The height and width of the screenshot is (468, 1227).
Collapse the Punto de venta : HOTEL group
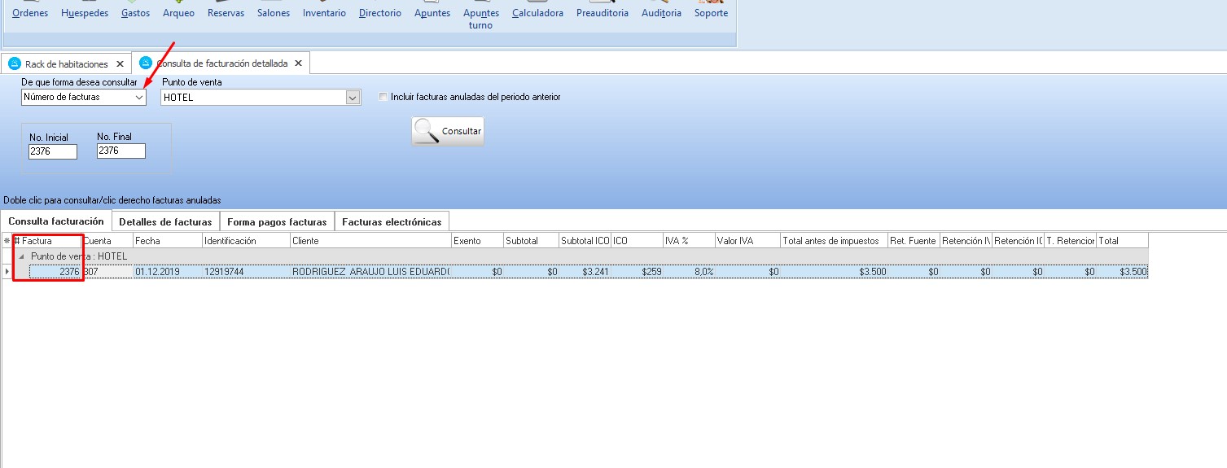coord(22,256)
